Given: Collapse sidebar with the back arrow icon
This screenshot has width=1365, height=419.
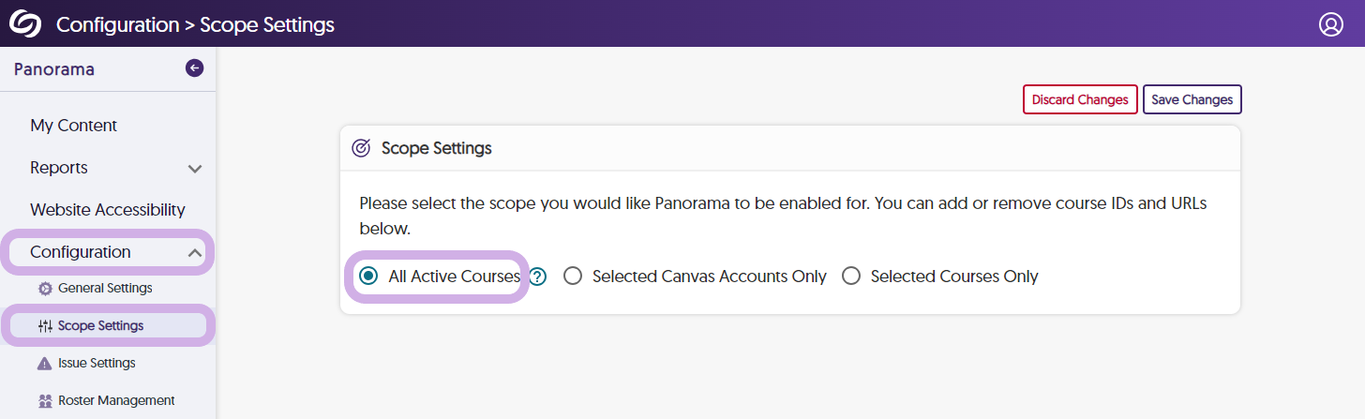Looking at the screenshot, I should coord(194,67).
